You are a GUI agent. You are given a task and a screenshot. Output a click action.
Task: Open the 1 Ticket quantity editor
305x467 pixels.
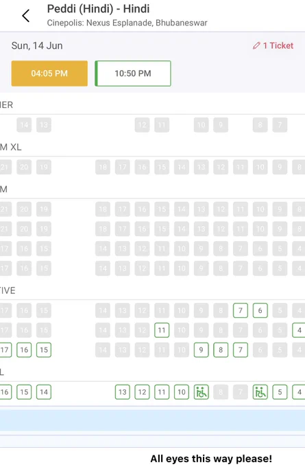coord(273,45)
